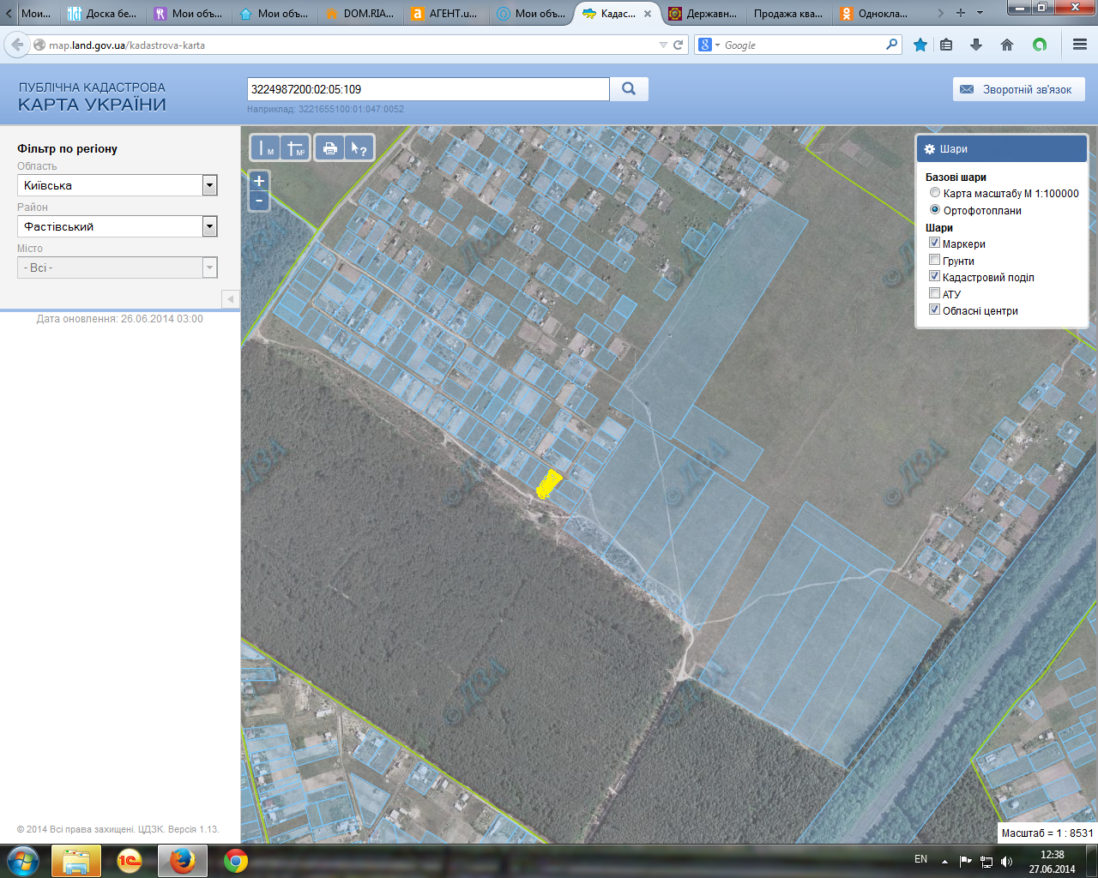Screen dimensions: 1098x878
Task: Open Firefox from the Windows taskbar
Action: [182, 860]
